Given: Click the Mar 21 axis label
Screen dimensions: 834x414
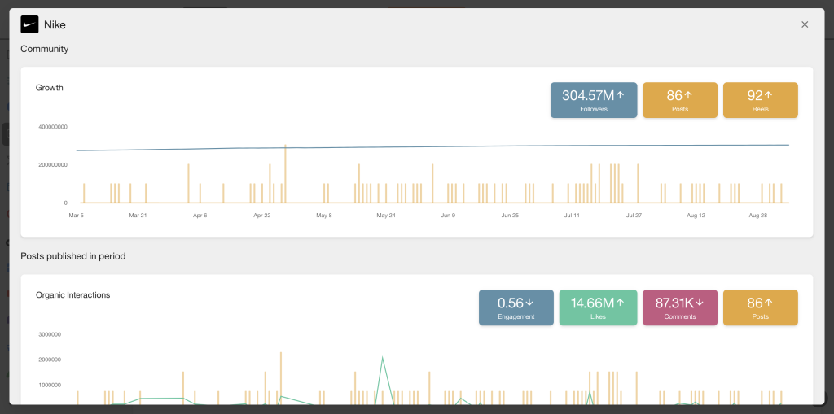Looking at the screenshot, I should 138,216.
